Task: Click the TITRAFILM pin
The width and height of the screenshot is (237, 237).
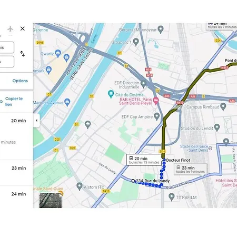Action: (x=171, y=197)
